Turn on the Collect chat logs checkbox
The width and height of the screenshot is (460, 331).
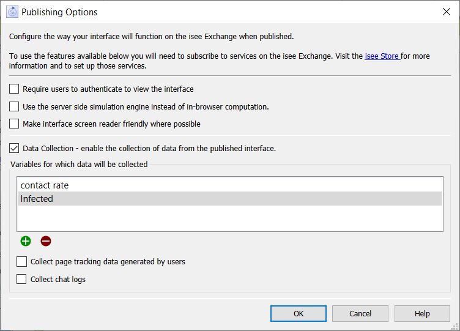[21, 279]
